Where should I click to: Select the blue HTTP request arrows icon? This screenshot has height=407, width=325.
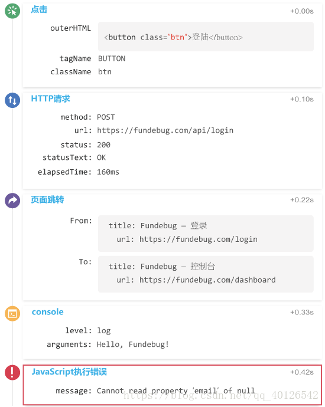(x=12, y=100)
